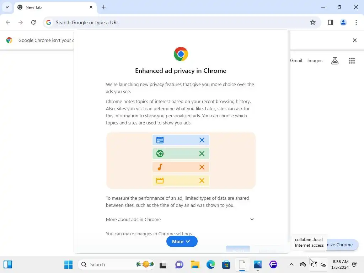The height and width of the screenshot is (273, 364).
Task: Dismiss the default browser infobar
Action: pyautogui.click(x=354, y=40)
